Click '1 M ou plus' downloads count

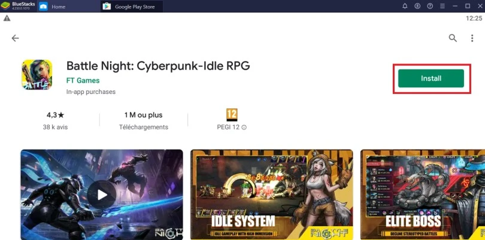[144, 115]
